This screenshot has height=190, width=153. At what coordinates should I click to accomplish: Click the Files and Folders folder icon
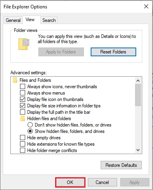click(15, 80)
